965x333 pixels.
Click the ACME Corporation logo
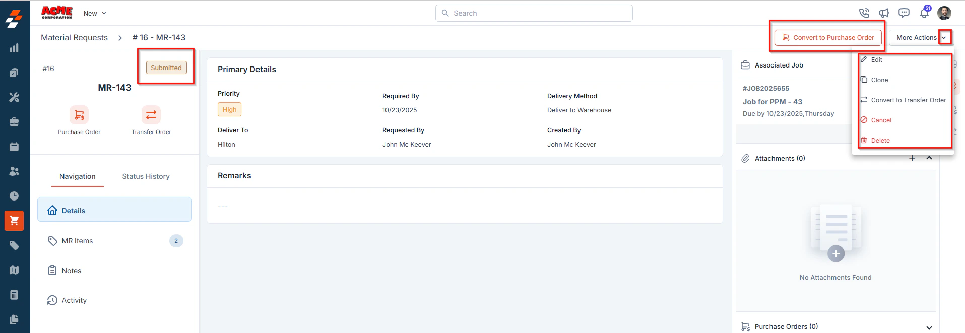pyautogui.click(x=56, y=13)
